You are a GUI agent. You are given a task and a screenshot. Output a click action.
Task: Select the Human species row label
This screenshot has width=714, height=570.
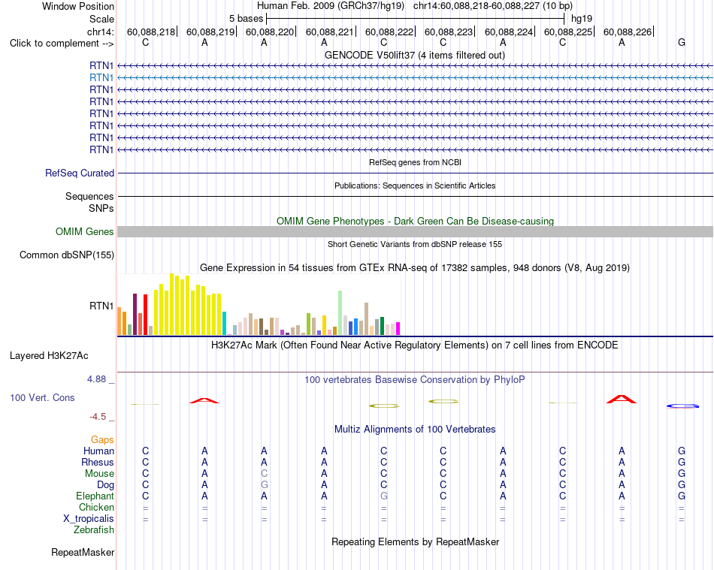(98, 451)
